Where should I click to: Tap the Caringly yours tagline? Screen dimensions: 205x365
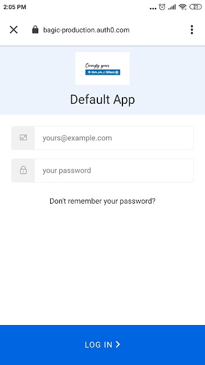(x=97, y=66)
